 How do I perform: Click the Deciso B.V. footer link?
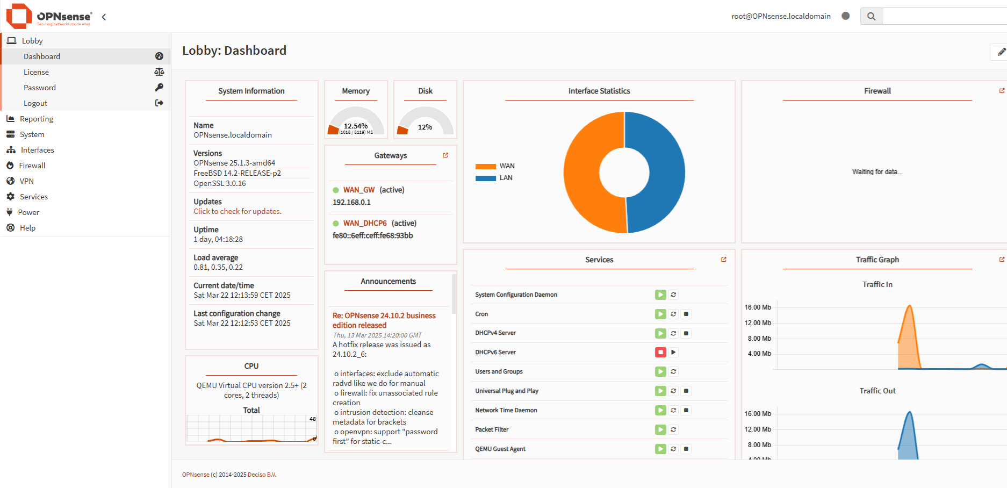262,475
